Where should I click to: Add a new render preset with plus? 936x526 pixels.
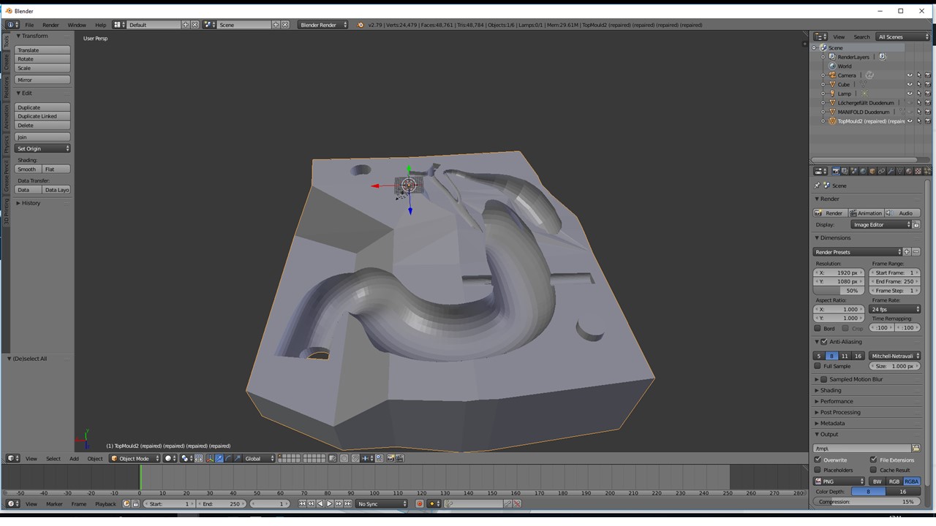point(907,252)
